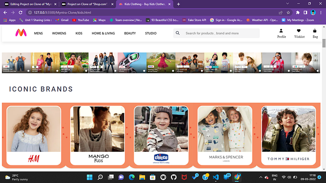Open a new browser tab

178,4
